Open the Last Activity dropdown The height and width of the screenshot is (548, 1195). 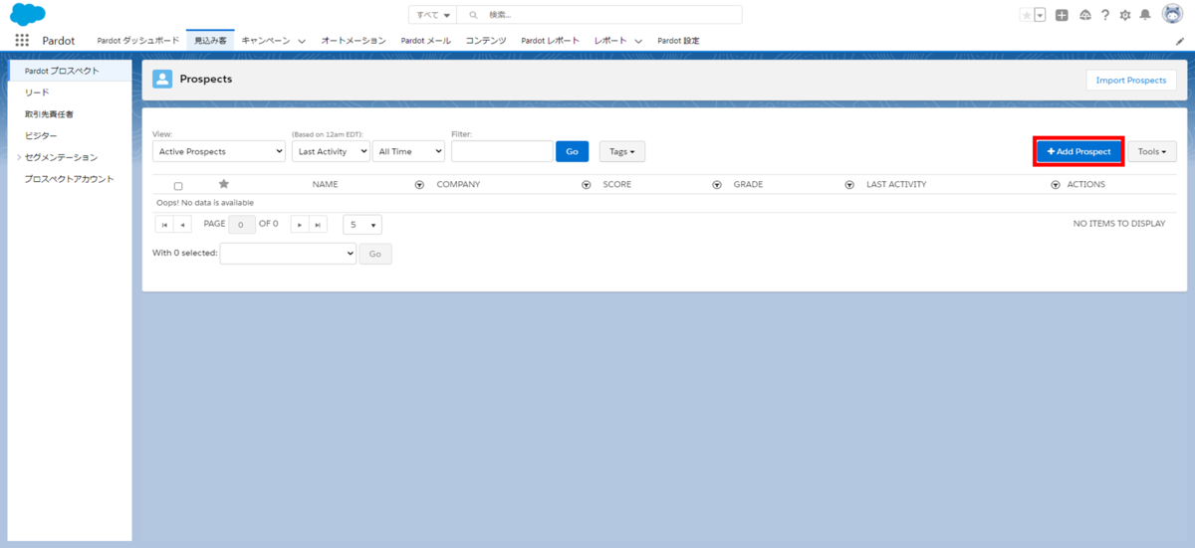(x=331, y=151)
